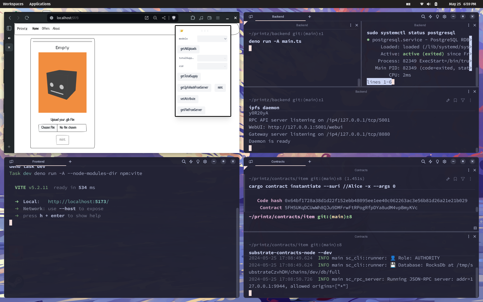Bookmark the ipfs daemon block

point(455,100)
